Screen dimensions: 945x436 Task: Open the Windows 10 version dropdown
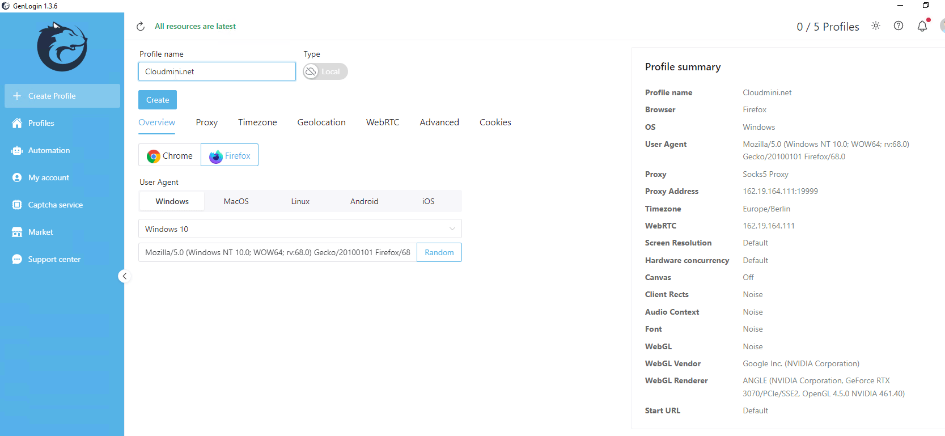tap(300, 228)
